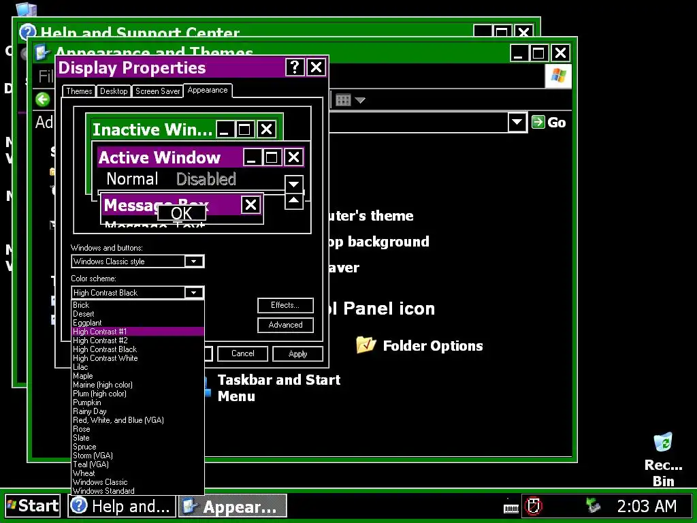
Task: Collapse the Color scheme dropdown arrow
Action: (x=194, y=293)
